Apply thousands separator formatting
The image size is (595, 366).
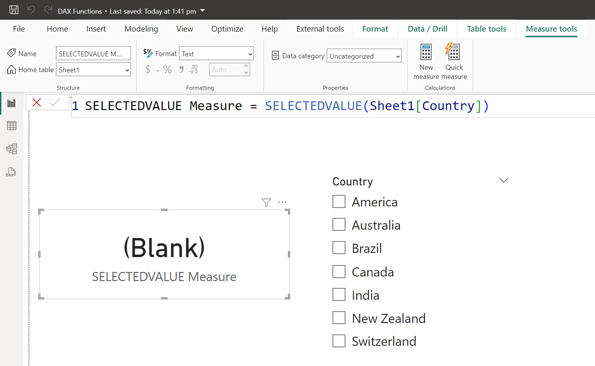pos(181,69)
